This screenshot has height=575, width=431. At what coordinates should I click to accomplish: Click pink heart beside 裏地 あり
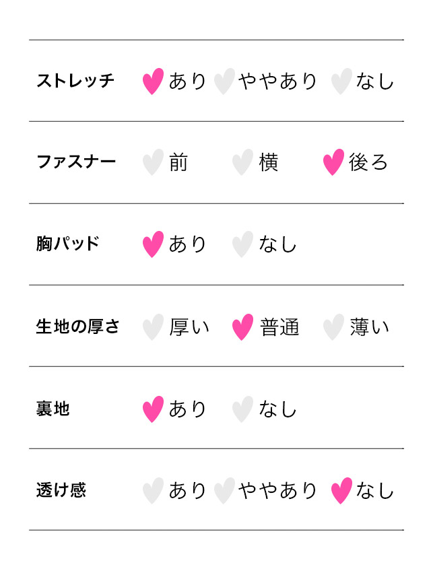pyautogui.click(x=153, y=409)
